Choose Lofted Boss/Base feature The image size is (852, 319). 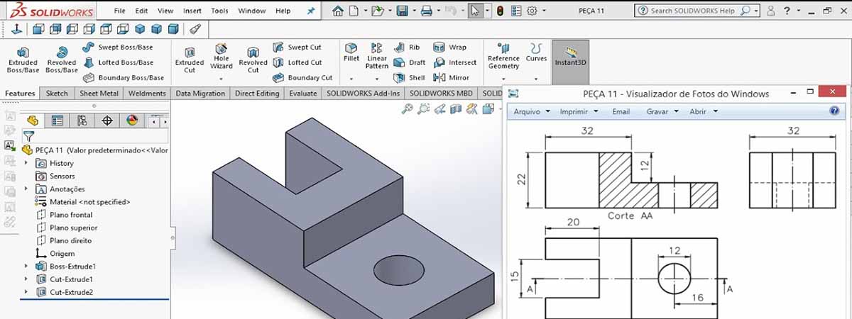point(118,62)
